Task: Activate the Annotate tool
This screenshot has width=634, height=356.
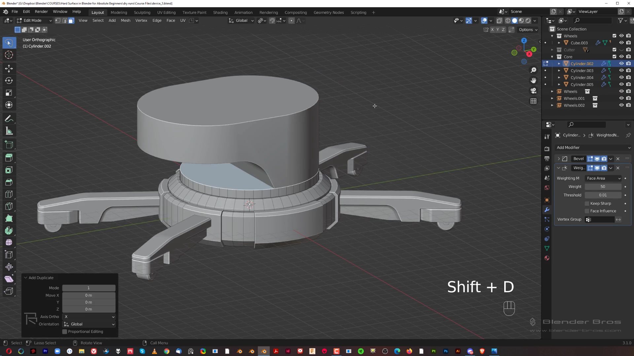Action: [9, 118]
